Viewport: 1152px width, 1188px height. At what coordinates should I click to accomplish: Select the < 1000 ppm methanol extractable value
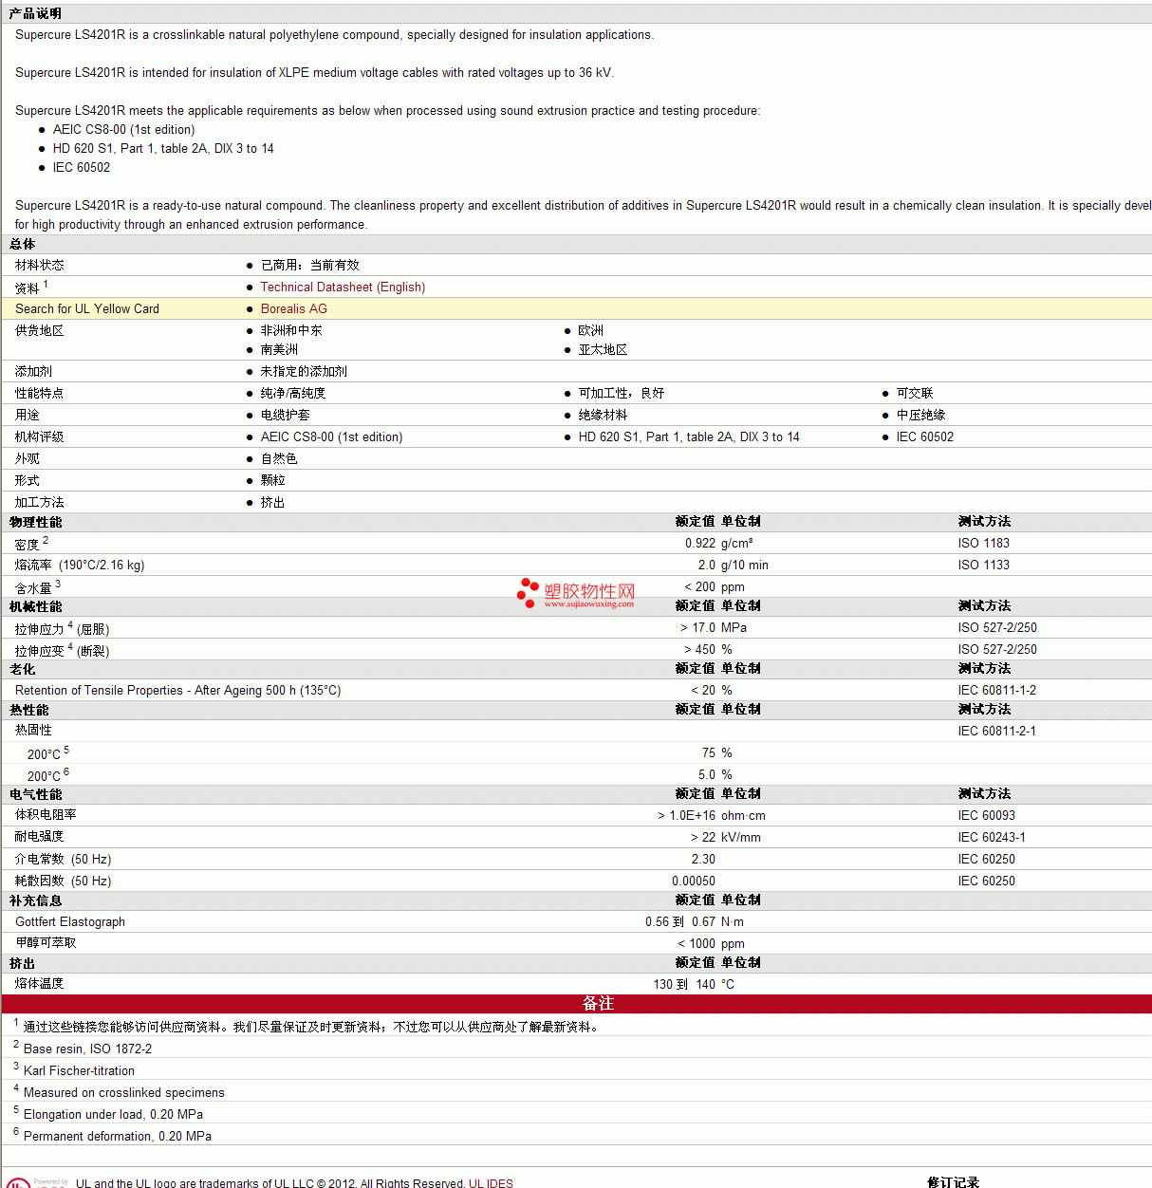[712, 943]
